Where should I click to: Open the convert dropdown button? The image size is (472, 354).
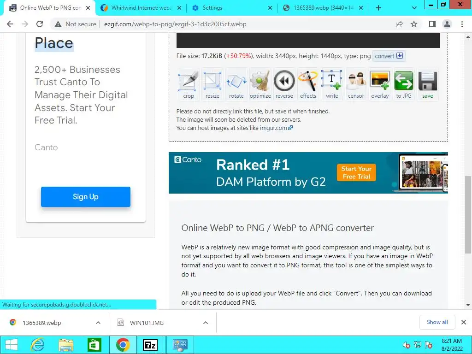(389, 56)
